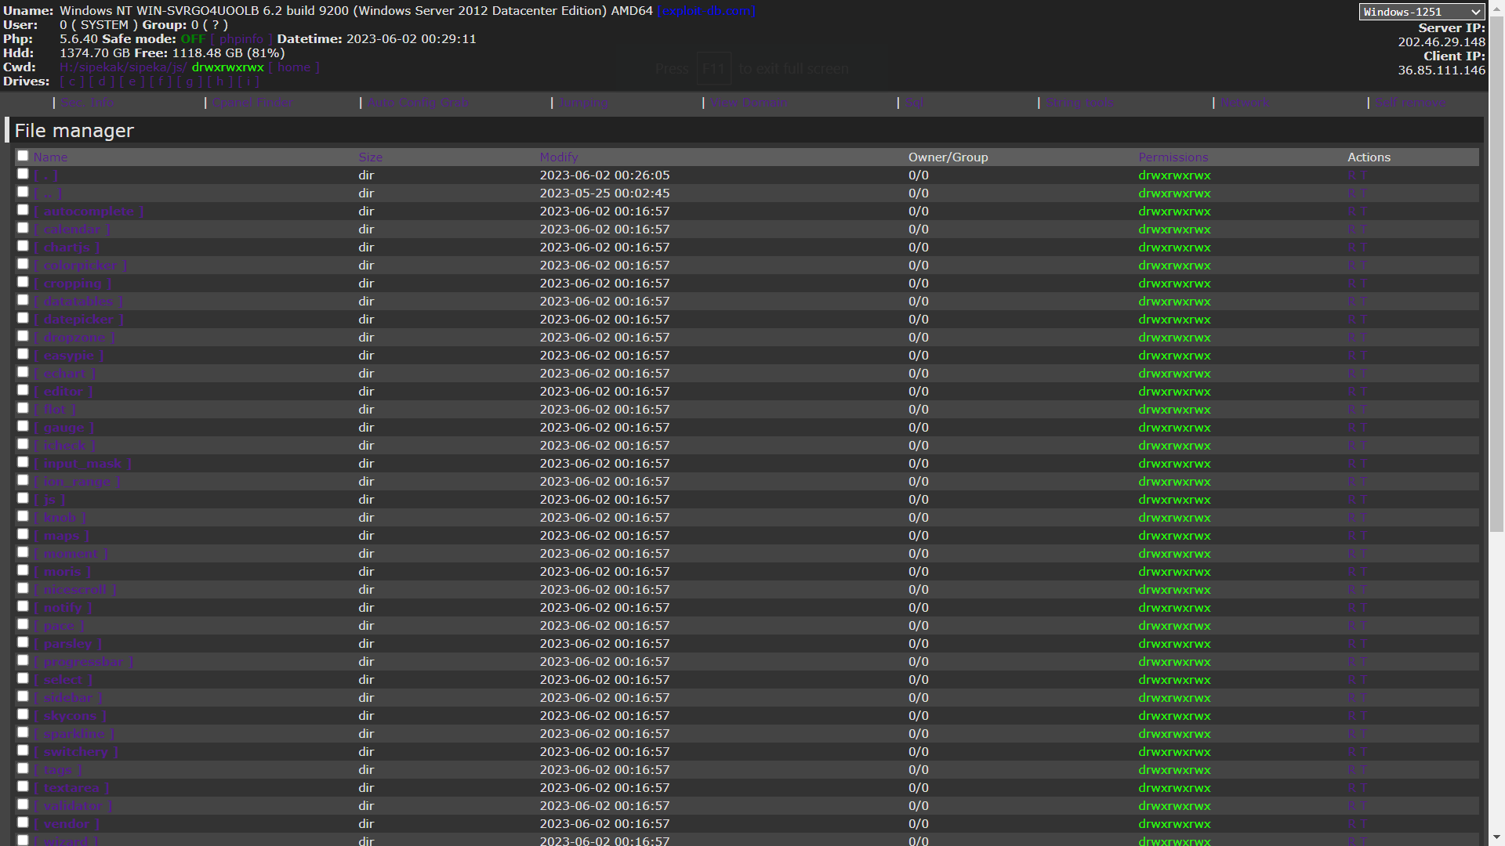
Task: Click the page vertical scrollbar thumb
Action: 1496,274
